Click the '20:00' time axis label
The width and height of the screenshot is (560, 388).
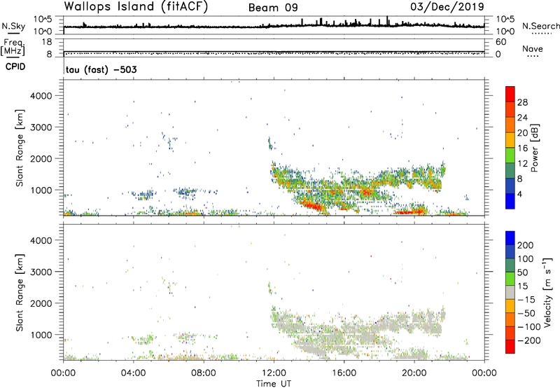click(414, 373)
